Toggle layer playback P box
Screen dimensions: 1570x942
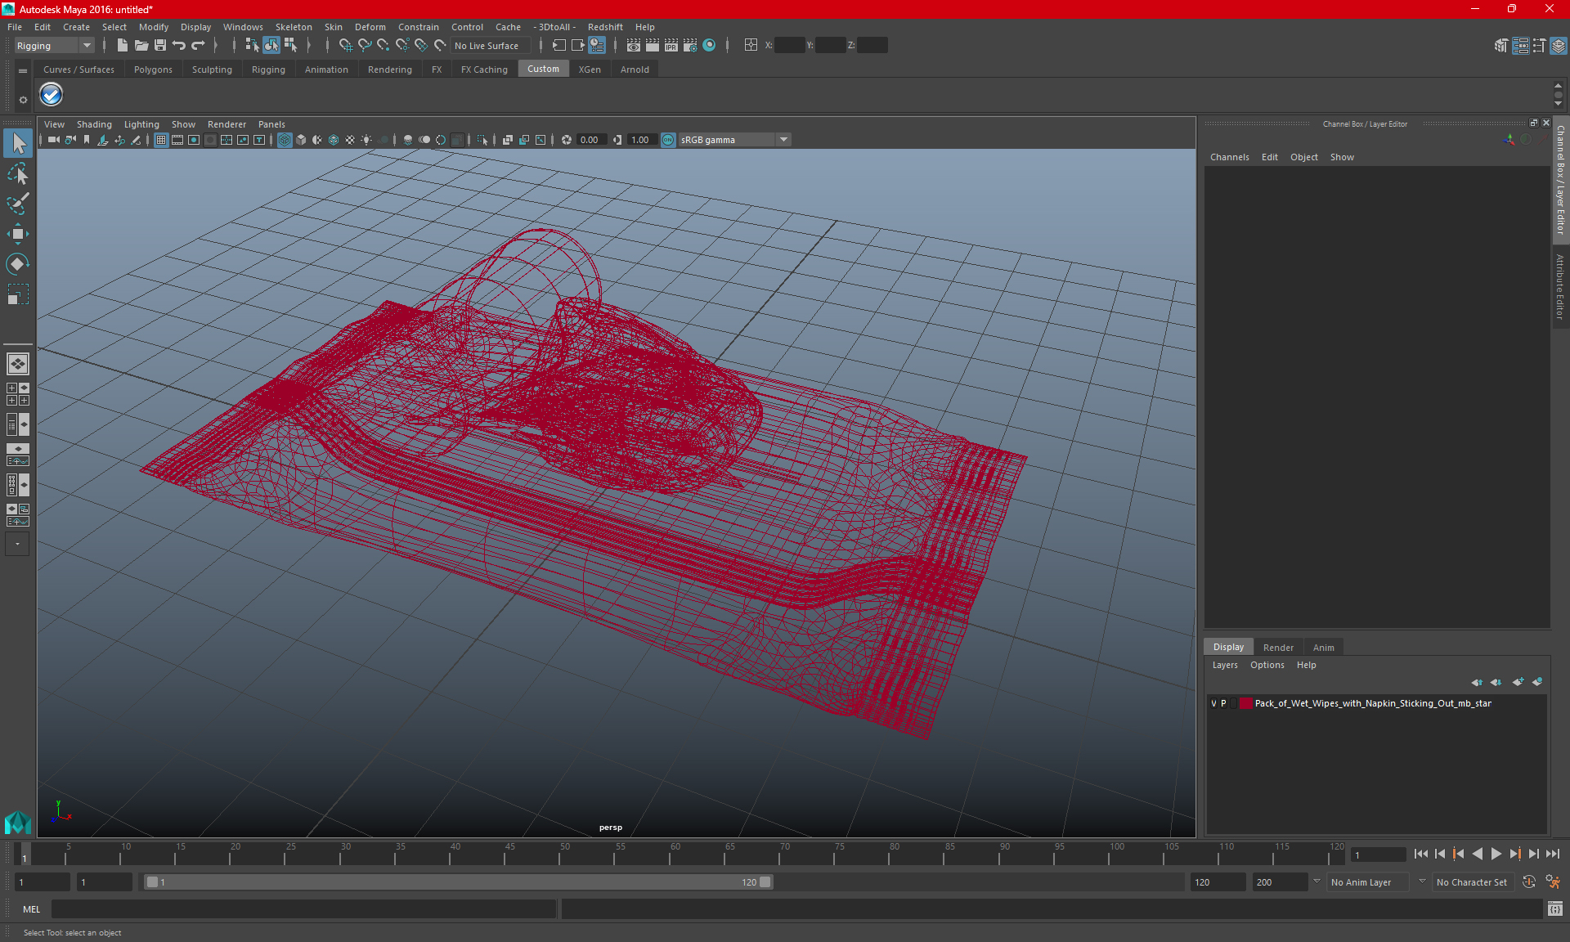click(1223, 703)
